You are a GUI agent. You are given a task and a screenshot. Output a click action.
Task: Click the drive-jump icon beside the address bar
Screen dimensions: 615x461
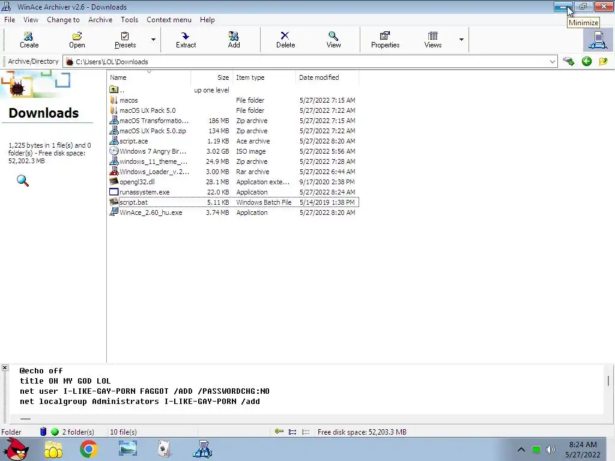568,61
